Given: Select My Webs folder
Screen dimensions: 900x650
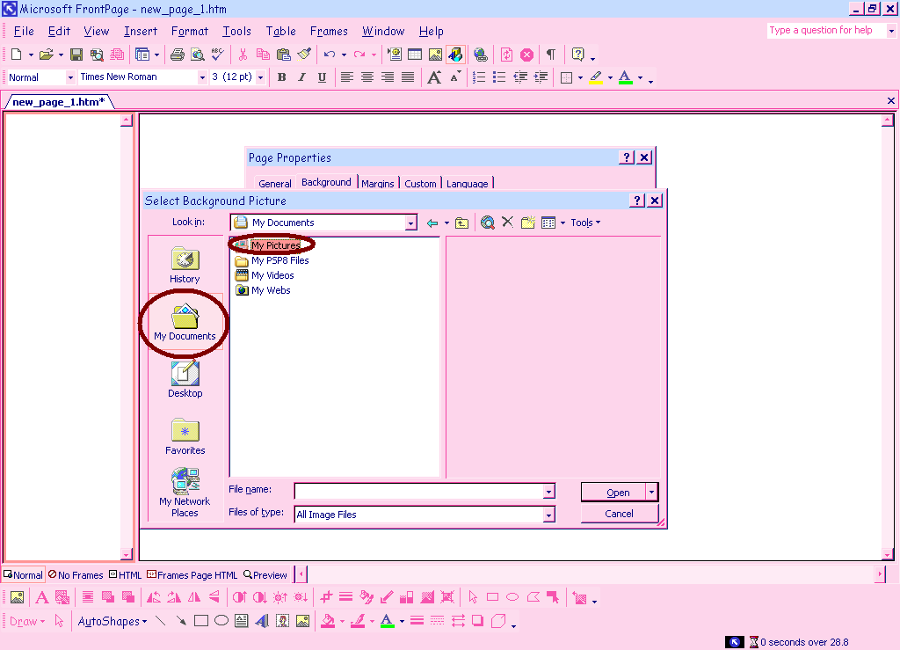Looking at the screenshot, I should click(x=263, y=290).
